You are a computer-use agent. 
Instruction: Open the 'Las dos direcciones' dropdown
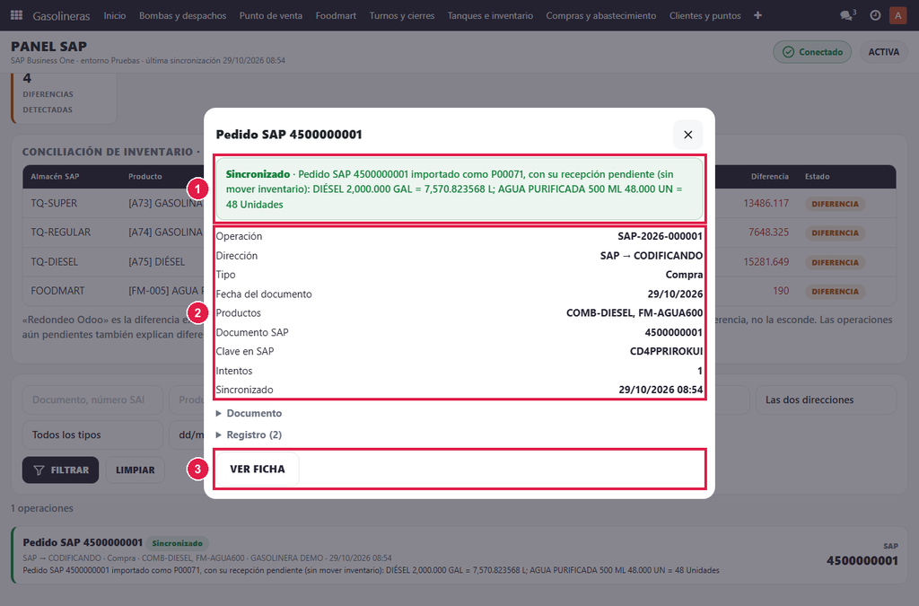pos(826,400)
